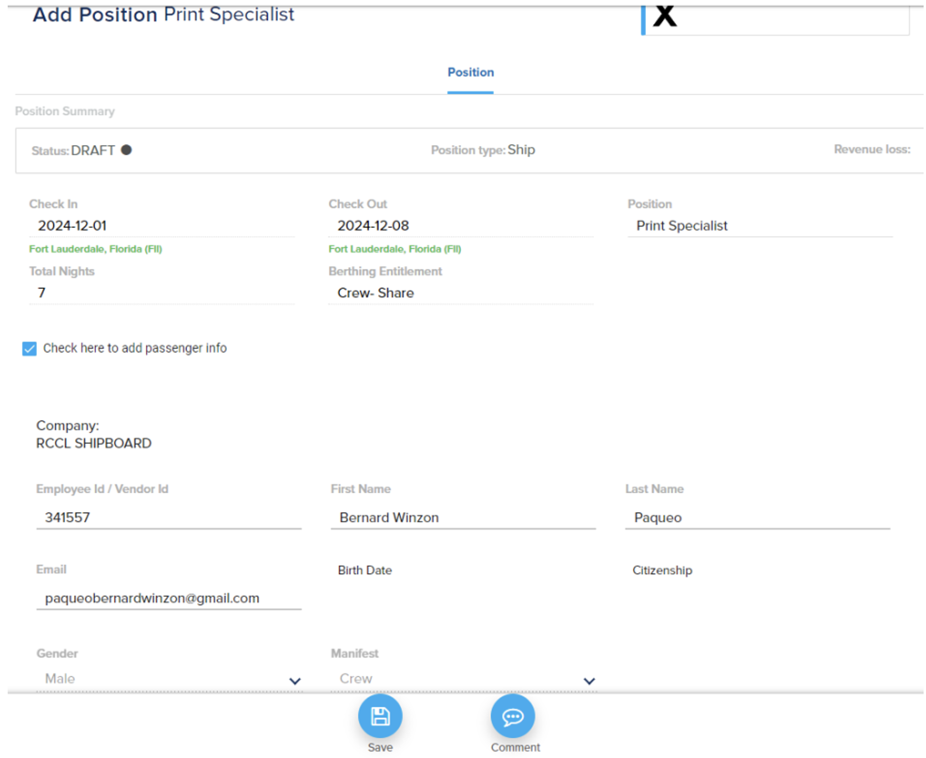Click Berthing Entitlement Crew- Share field
This screenshot has width=926, height=758.
pos(461,293)
